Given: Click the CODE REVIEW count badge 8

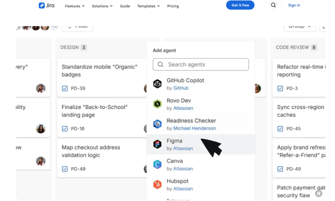Looking at the screenshot, I should [x=314, y=47].
